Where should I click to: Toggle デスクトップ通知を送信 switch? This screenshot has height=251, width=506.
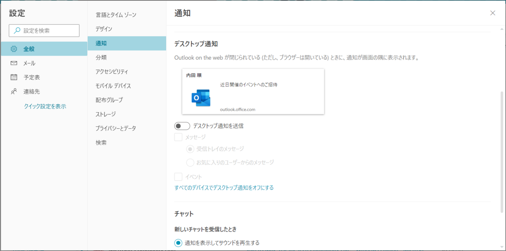click(x=182, y=126)
